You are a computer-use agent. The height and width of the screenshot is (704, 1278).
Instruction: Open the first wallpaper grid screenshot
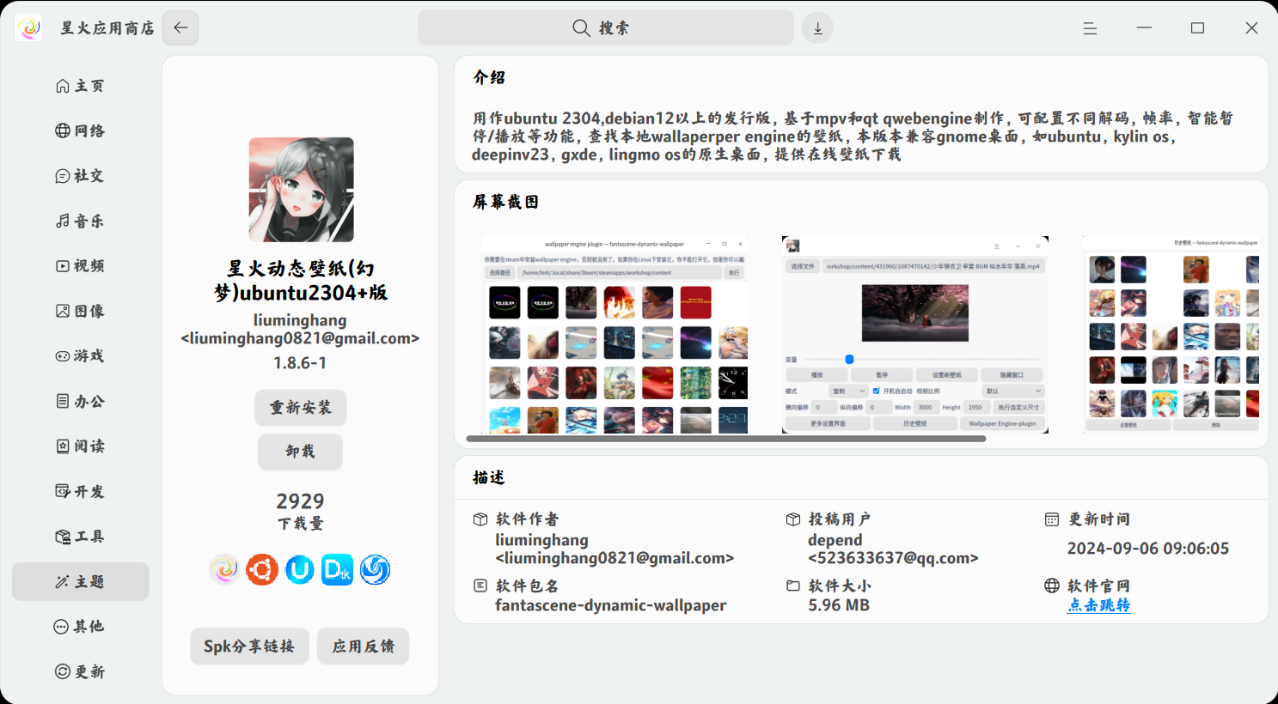point(614,335)
